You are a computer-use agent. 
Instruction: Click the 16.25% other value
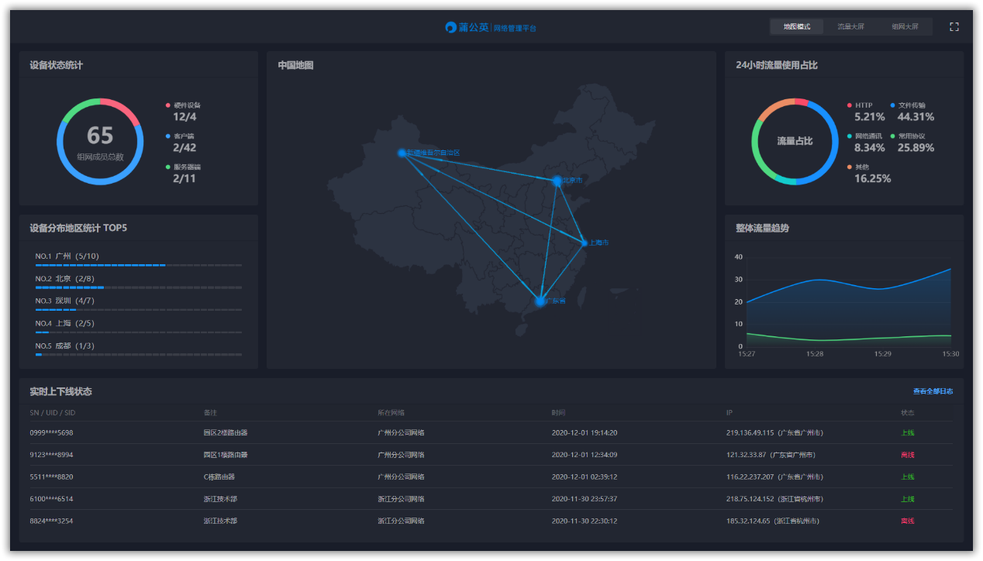pyautogui.click(x=873, y=179)
